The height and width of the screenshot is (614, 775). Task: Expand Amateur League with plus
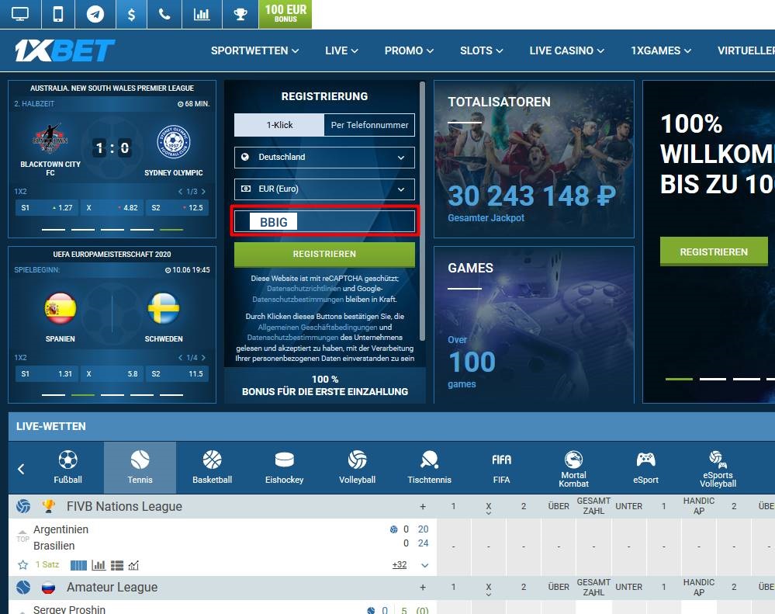[x=423, y=588]
